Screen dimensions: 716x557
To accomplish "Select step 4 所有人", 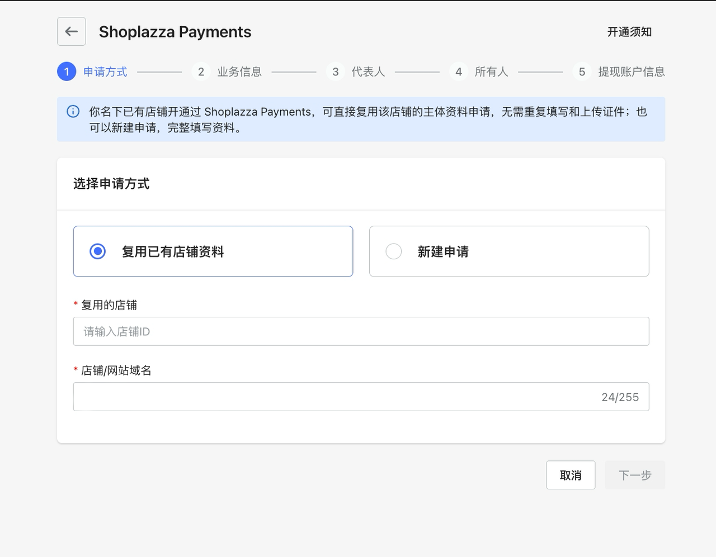I will click(x=479, y=72).
